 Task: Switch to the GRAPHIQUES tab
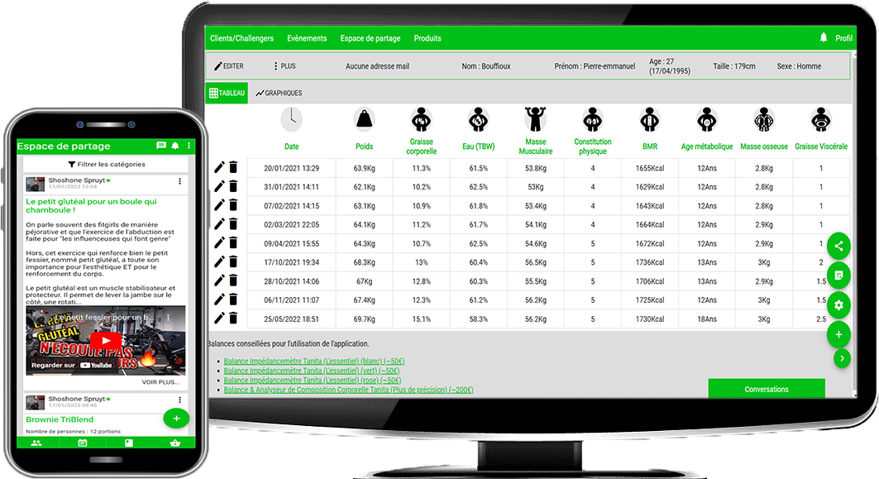pyautogui.click(x=279, y=93)
